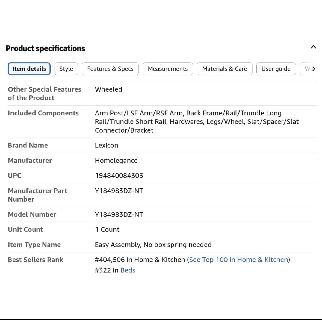Show more tabs with right arrow
This screenshot has height=320, width=322.
tap(314, 69)
